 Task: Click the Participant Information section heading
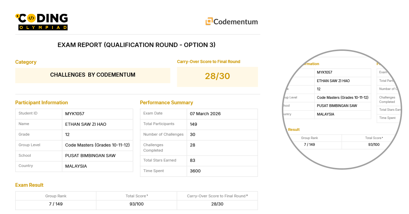point(42,103)
